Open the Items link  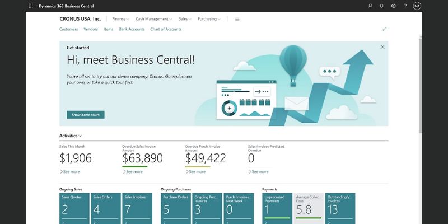click(x=108, y=29)
